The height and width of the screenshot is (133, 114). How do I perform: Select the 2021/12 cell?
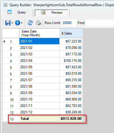[x=39, y=112]
